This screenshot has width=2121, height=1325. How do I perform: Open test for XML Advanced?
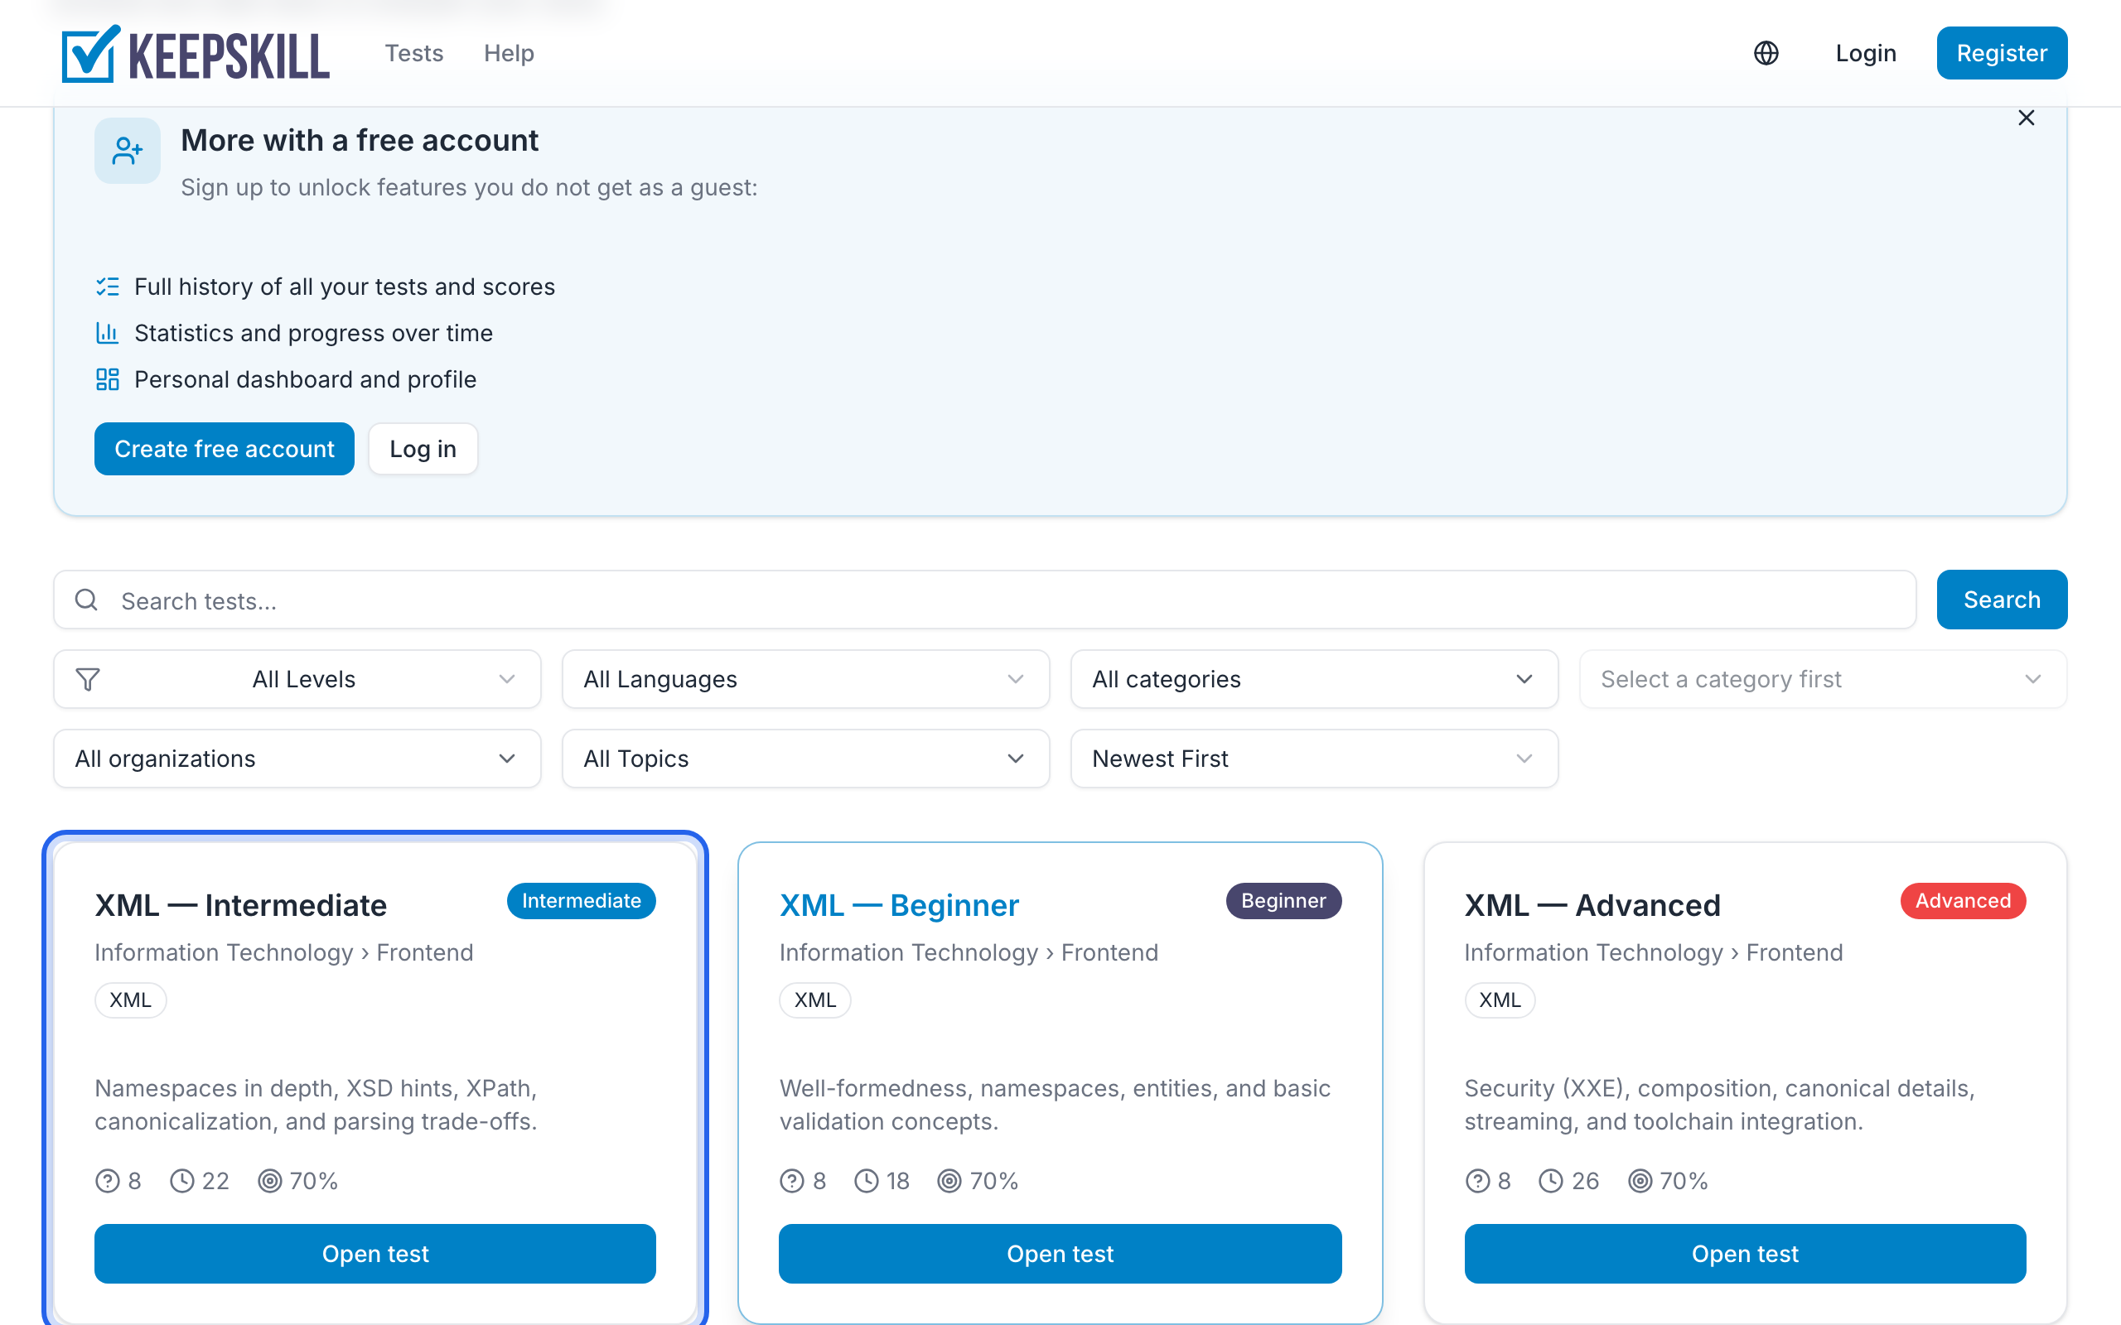pos(1744,1254)
